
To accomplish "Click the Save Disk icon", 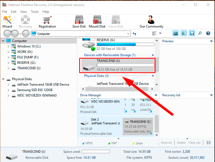I will pos(79,20).
